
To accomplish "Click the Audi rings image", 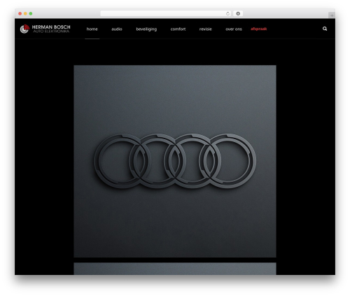I will tap(175, 161).
